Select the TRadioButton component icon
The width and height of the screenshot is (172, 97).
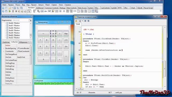point(64,11)
